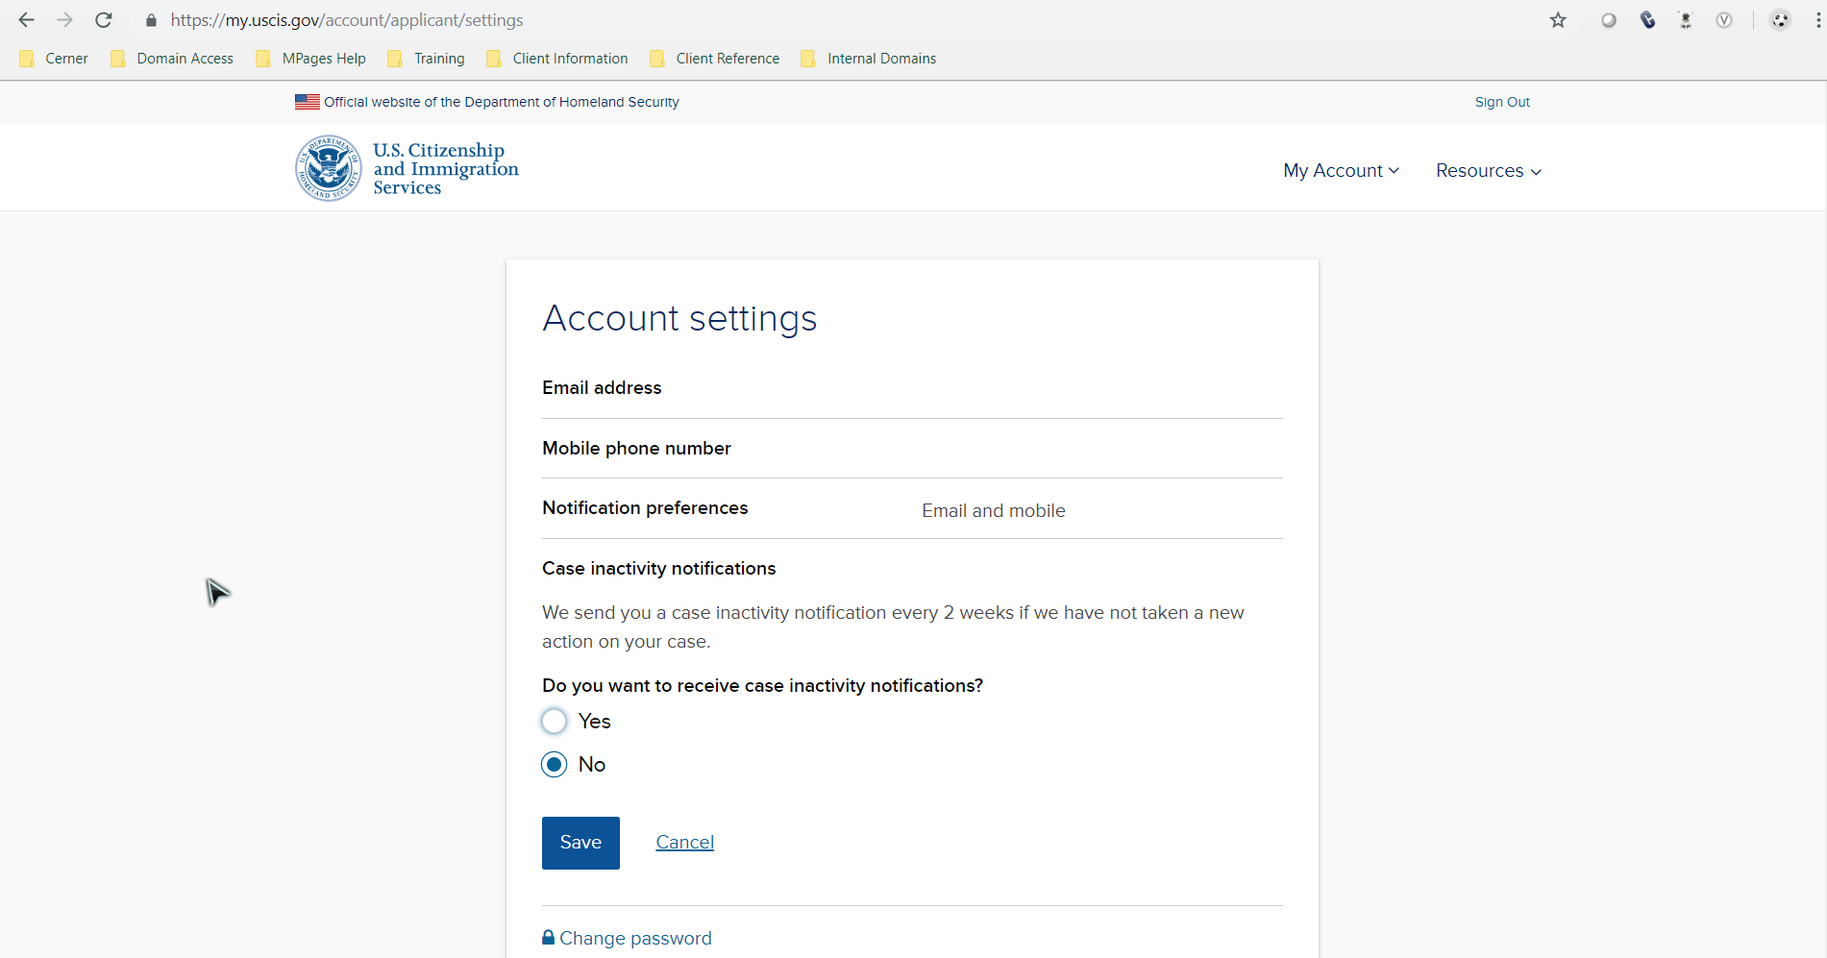The width and height of the screenshot is (1827, 958).
Task: Click the padlock site security icon
Action: (151, 20)
